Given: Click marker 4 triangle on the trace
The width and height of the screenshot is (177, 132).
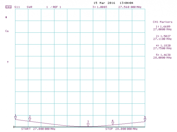Looking at the screenshot, I should click(x=113, y=123).
